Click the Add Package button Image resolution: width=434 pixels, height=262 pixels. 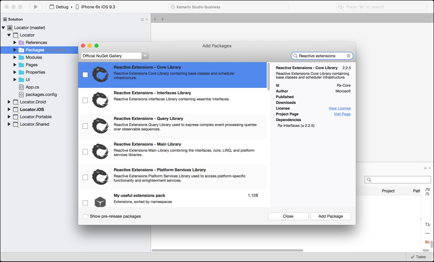[x=331, y=216]
